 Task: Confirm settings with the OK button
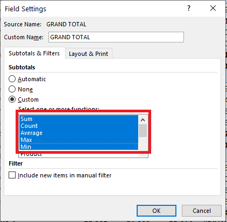coord(157,211)
